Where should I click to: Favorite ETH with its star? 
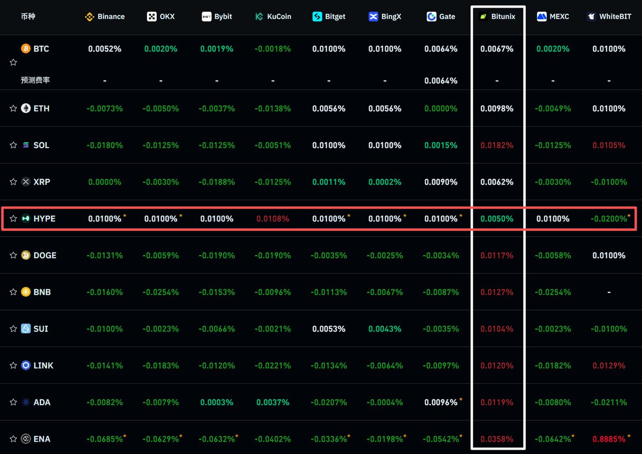click(x=13, y=109)
